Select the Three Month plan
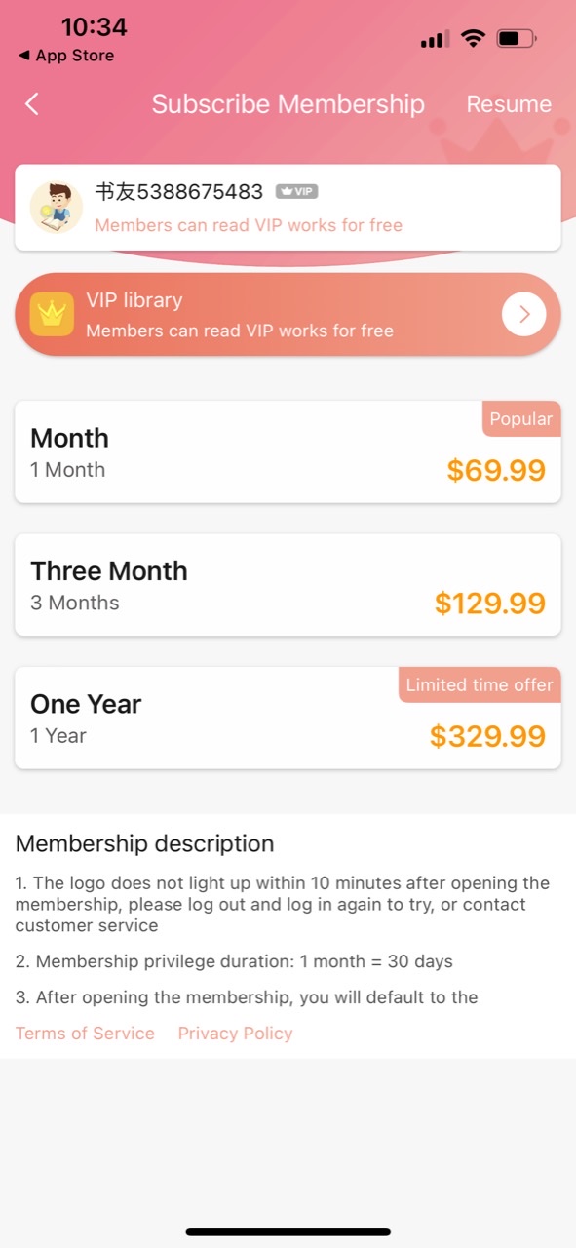576x1248 pixels. pyautogui.click(x=288, y=585)
